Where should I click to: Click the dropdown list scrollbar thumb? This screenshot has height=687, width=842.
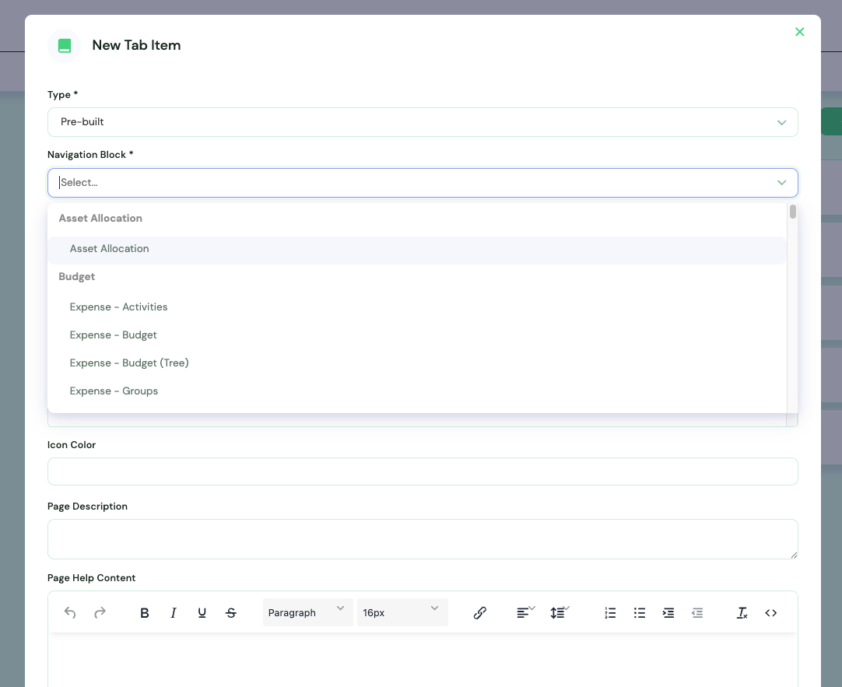(x=793, y=212)
